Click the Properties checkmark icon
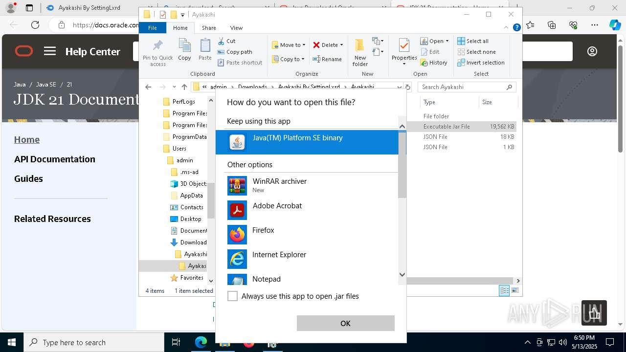 pyautogui.click(x=404, y=45)
